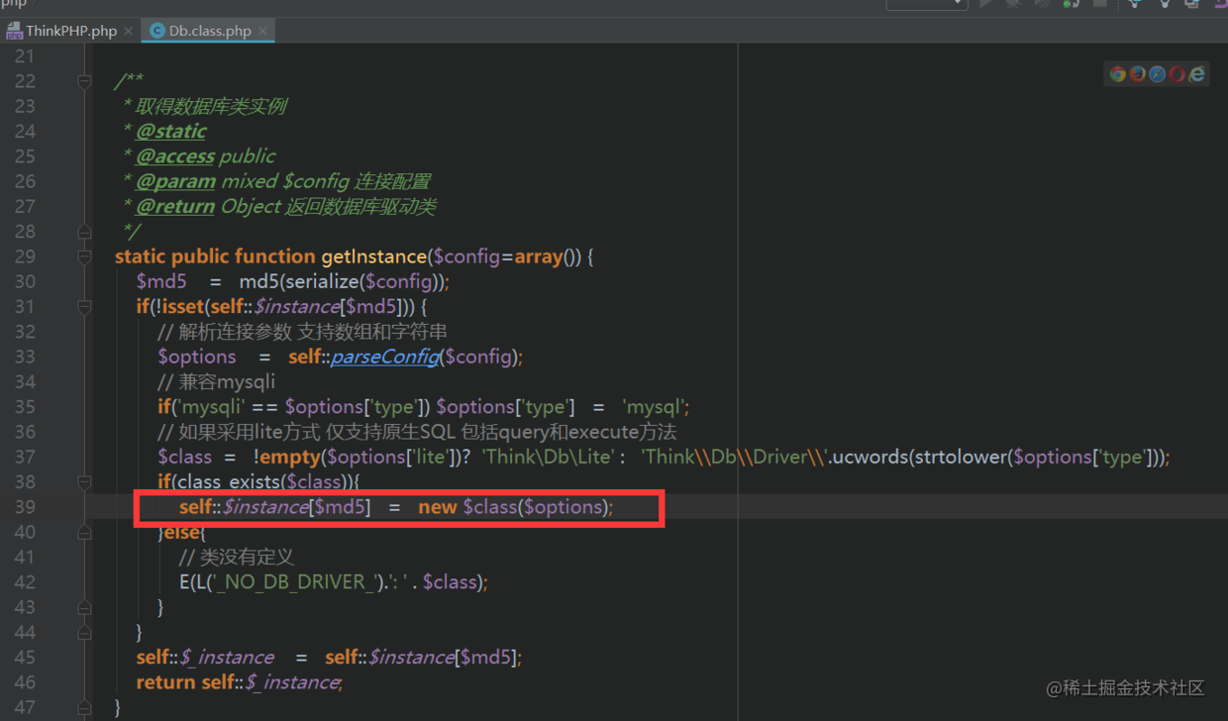Follow the parseConfig method link
1228x721 pixels.
click(384, 357)
